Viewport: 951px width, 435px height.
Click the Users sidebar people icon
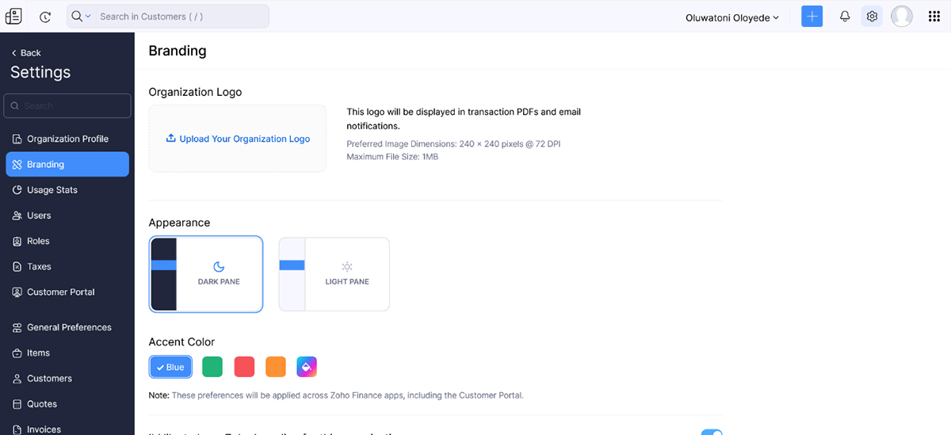point(17,216)
